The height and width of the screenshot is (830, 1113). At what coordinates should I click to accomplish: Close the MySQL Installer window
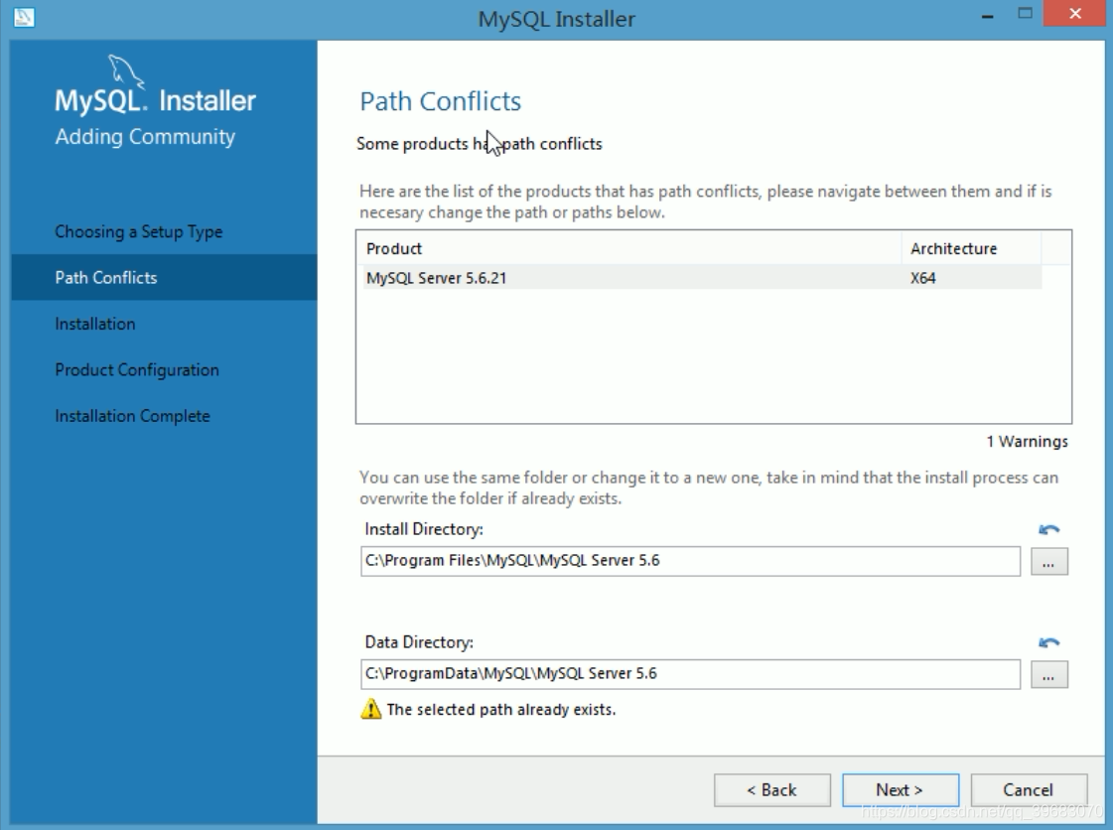coord(1074,14)
